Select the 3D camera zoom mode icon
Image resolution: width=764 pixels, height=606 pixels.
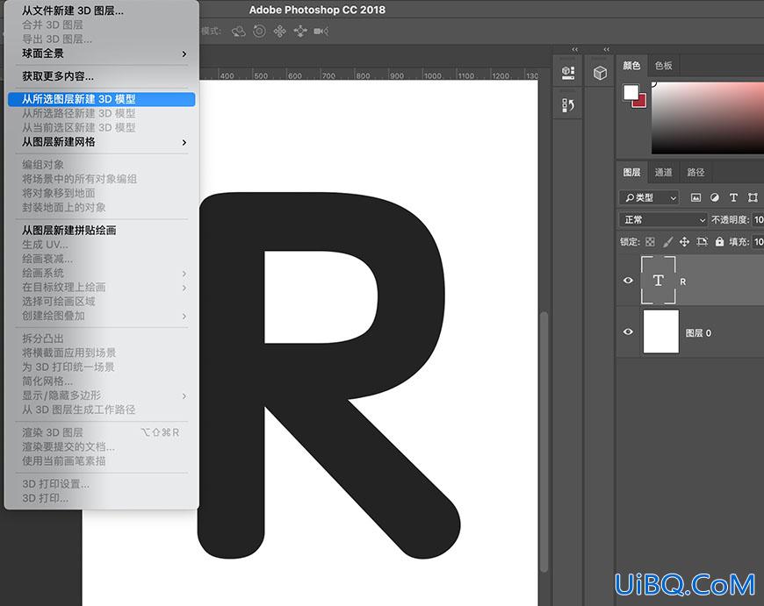tap(321, 32)
